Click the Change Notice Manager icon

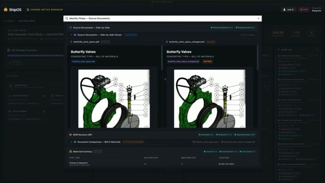28,9
